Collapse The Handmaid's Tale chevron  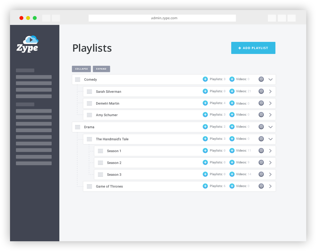click(x=270, y=139)
